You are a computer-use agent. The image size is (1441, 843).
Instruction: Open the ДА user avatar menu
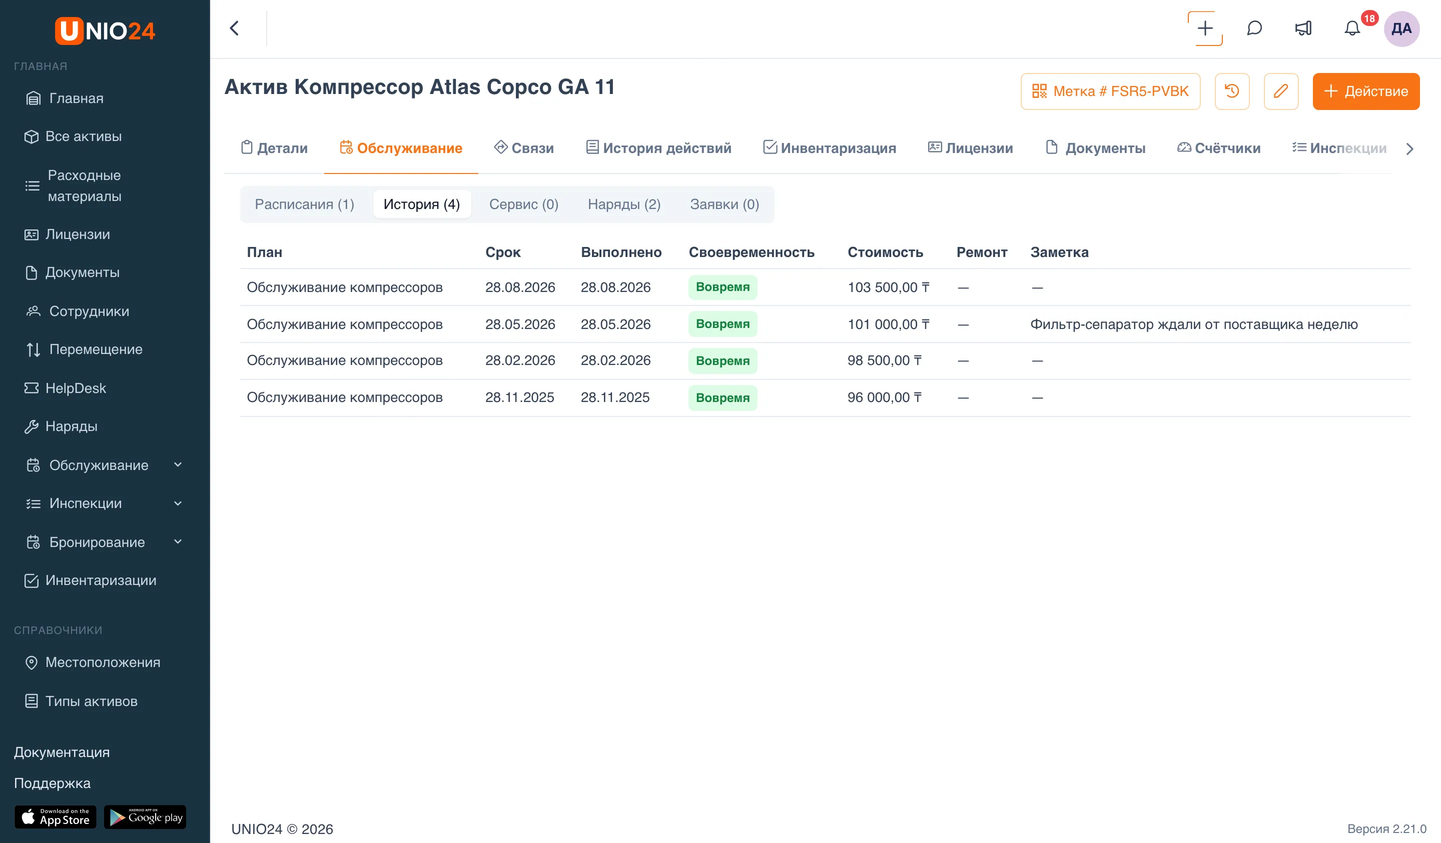click(1401, 28)
